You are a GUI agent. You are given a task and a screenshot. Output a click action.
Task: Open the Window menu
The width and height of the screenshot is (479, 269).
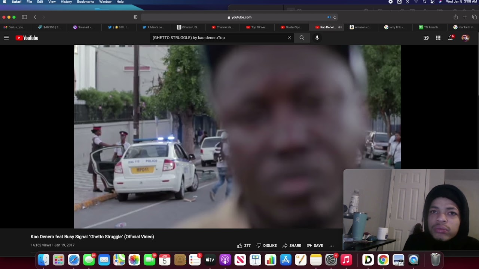(x=105, y=2)
